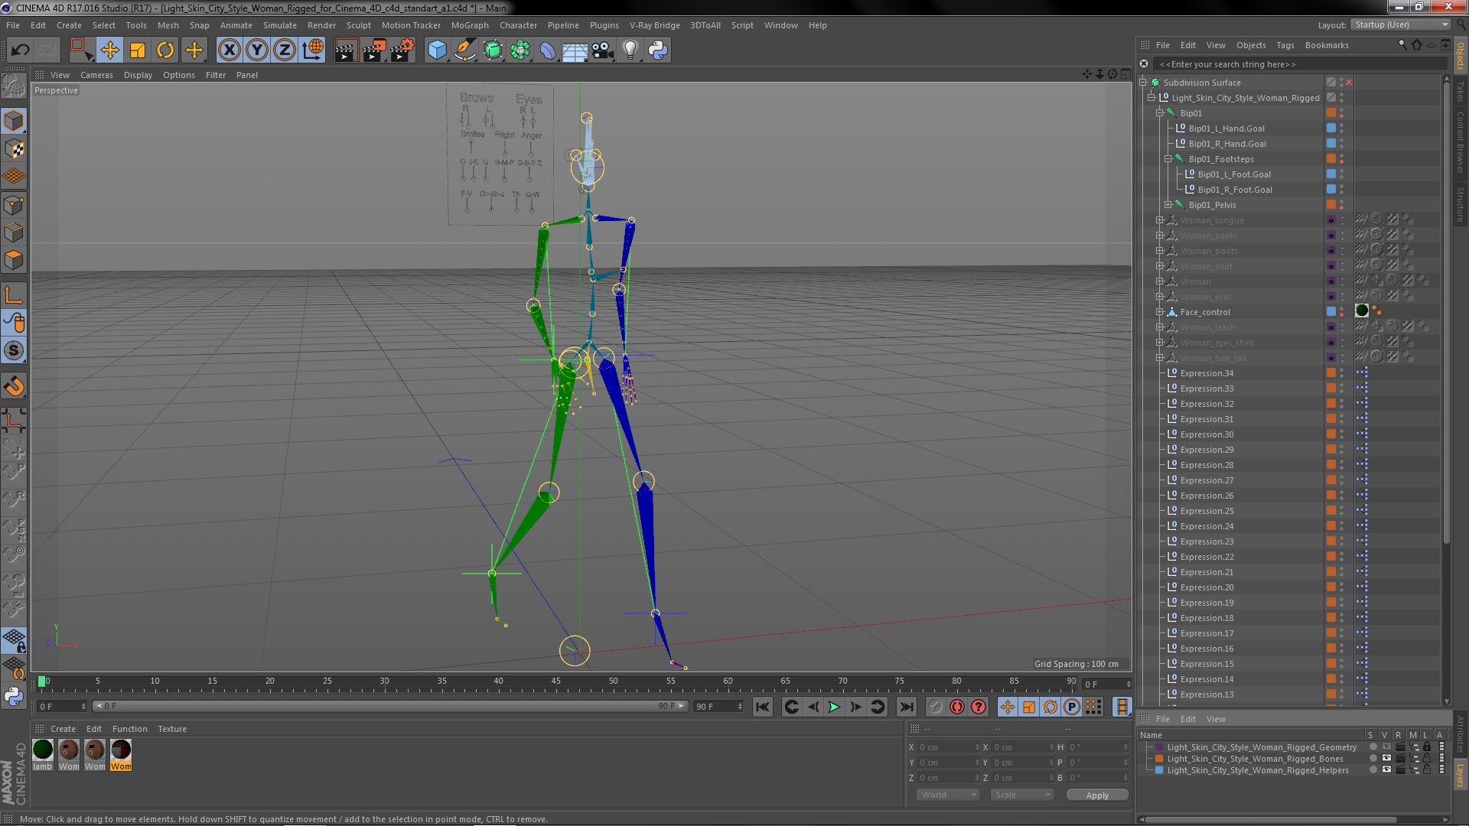Select the Rotate tool
This screenshot has height=826, width=1469.
click(x=165, y=50)
